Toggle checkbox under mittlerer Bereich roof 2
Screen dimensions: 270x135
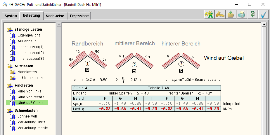tap(134, 71)
